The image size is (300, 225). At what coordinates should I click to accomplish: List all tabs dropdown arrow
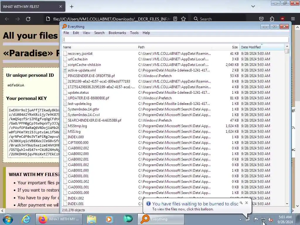[253, 6]
